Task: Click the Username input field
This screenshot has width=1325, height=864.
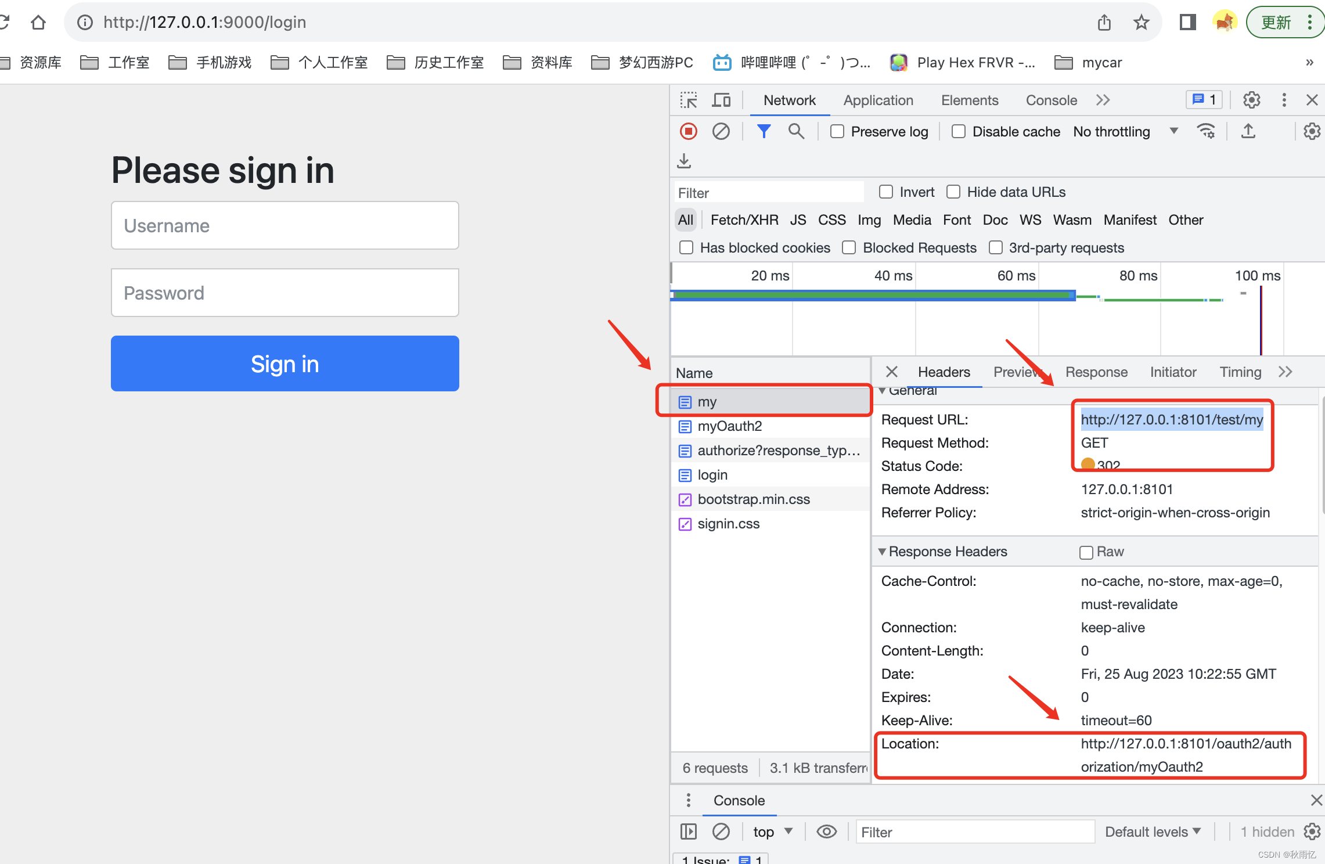Action: pos(285,225)
